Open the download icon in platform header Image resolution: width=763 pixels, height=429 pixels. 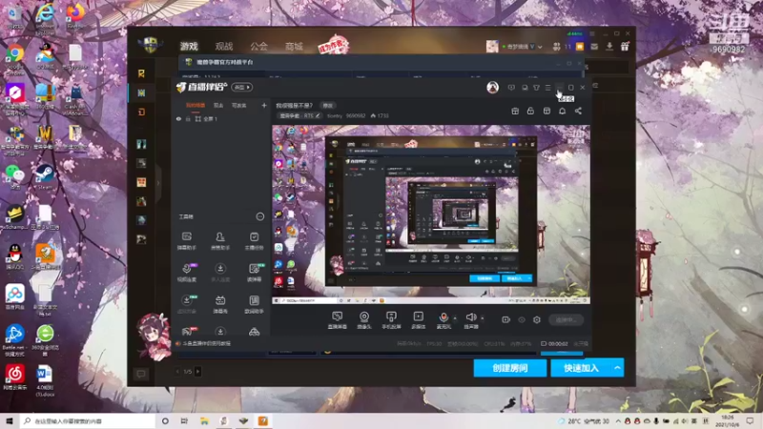pos(609,47)
